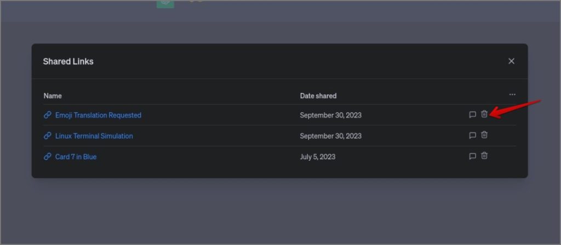Click the July 5, 2023 date cell

coord(317,157)
